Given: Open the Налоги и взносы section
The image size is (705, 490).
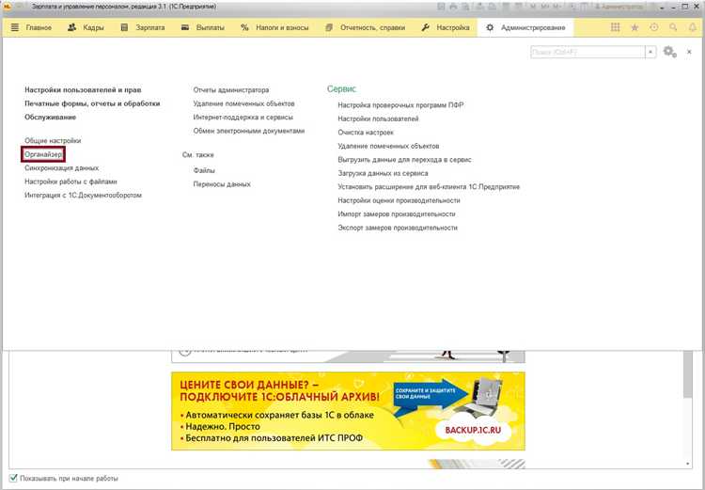Looking at the screenshot, I should click(274, 27).
